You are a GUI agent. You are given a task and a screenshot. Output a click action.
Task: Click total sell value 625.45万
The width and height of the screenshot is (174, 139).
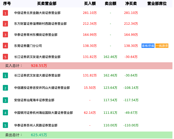39,135
